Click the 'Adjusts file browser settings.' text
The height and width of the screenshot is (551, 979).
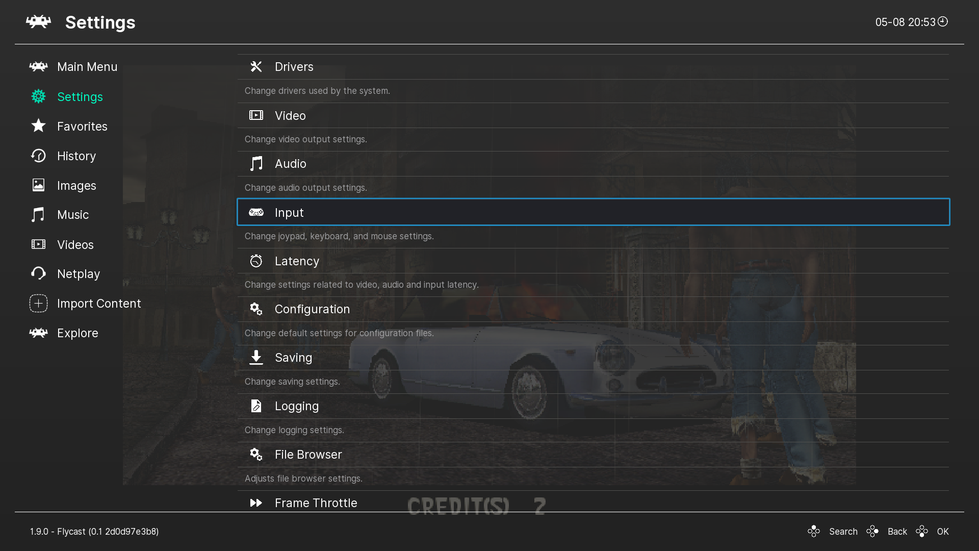(x=303, y=479)
